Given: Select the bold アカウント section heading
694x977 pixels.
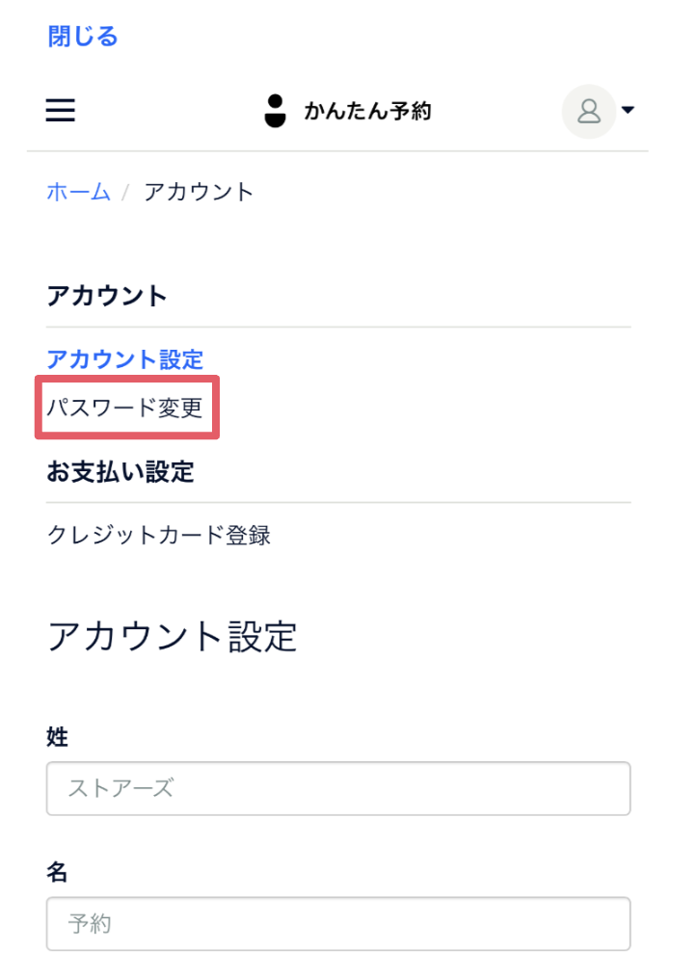Looking at the screenshot, I should click(107, 296).
